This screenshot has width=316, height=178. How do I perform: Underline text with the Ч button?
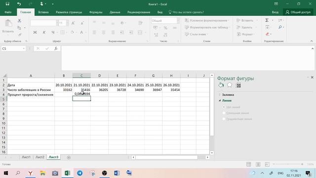[53, 32]
